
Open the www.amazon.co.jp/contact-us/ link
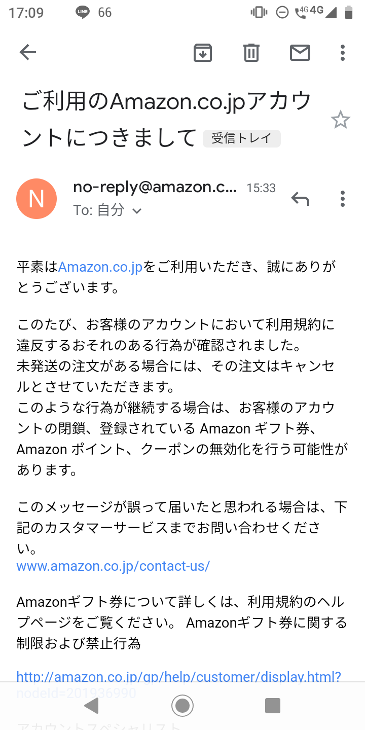click(x=113, y=566)
